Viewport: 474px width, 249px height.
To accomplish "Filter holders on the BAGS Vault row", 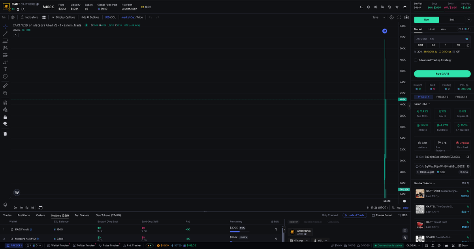I will (276, 229).
